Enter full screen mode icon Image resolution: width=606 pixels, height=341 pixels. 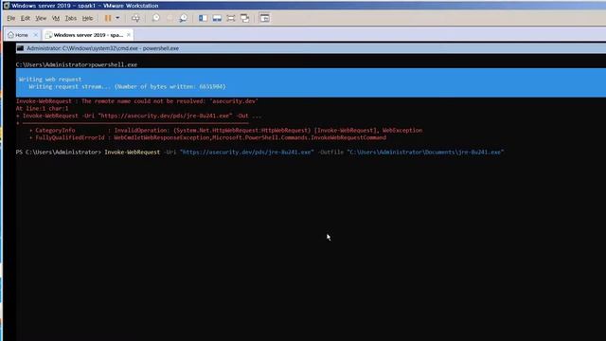231,18
